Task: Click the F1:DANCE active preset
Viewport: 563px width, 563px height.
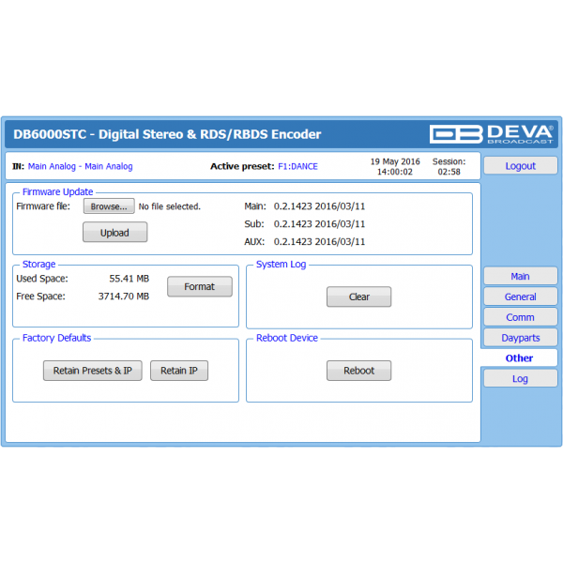Action: click(298, 166)
